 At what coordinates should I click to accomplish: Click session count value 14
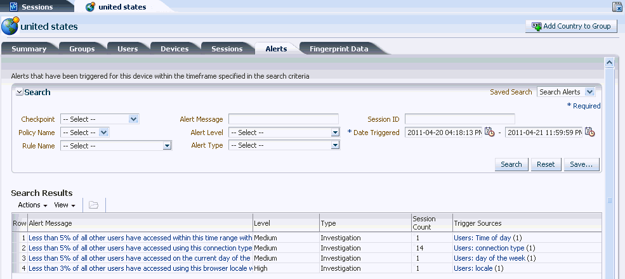(419, 248)
